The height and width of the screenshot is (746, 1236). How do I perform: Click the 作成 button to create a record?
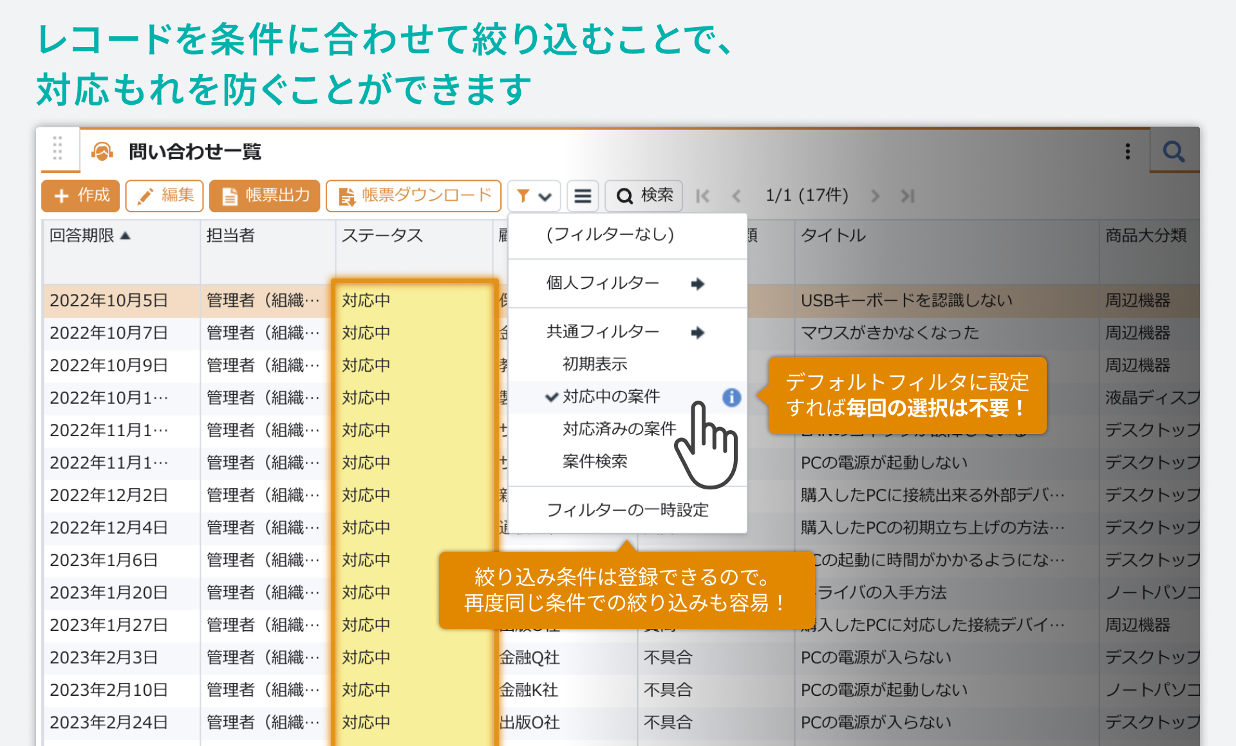[80, 196]
